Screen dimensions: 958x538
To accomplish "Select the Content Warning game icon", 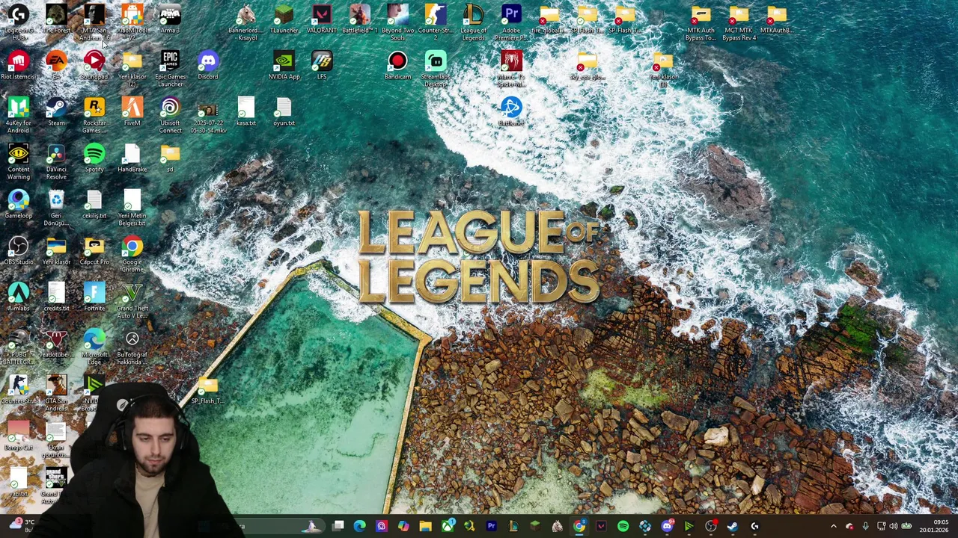I will 18,161.
